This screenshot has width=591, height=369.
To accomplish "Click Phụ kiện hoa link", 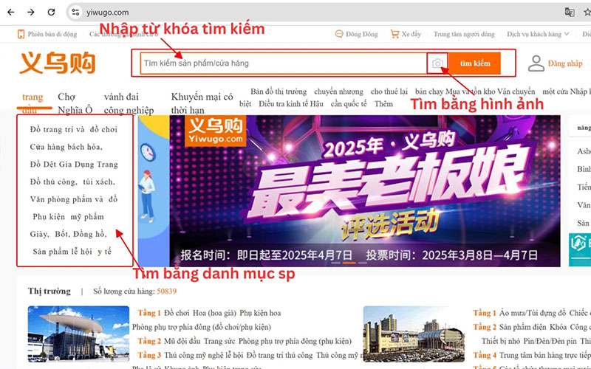I will tap(260, 313).
